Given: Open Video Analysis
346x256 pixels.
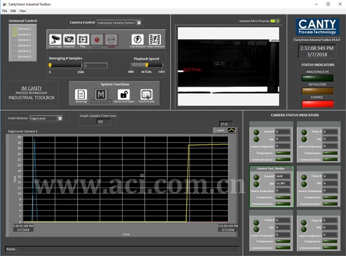Looking at the screenshot, I should click(x=155, y=39).
